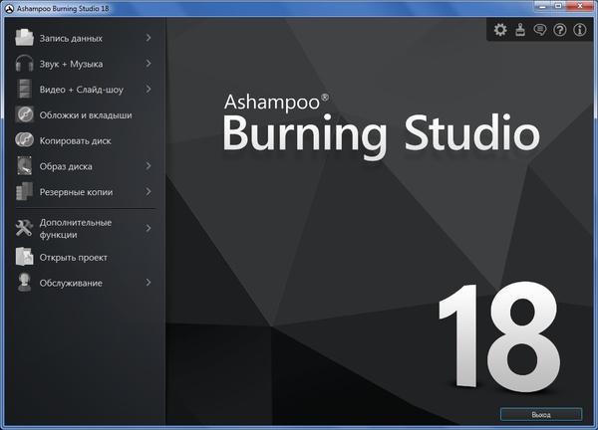Click the film icon for Видео + Слайд-шоу
The height and width of the screenshot is (430, 598).
(x=25, y=90)
